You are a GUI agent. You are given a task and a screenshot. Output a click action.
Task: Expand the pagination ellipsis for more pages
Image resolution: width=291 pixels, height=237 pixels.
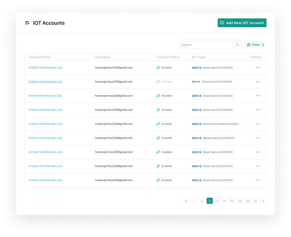(225, 201)
